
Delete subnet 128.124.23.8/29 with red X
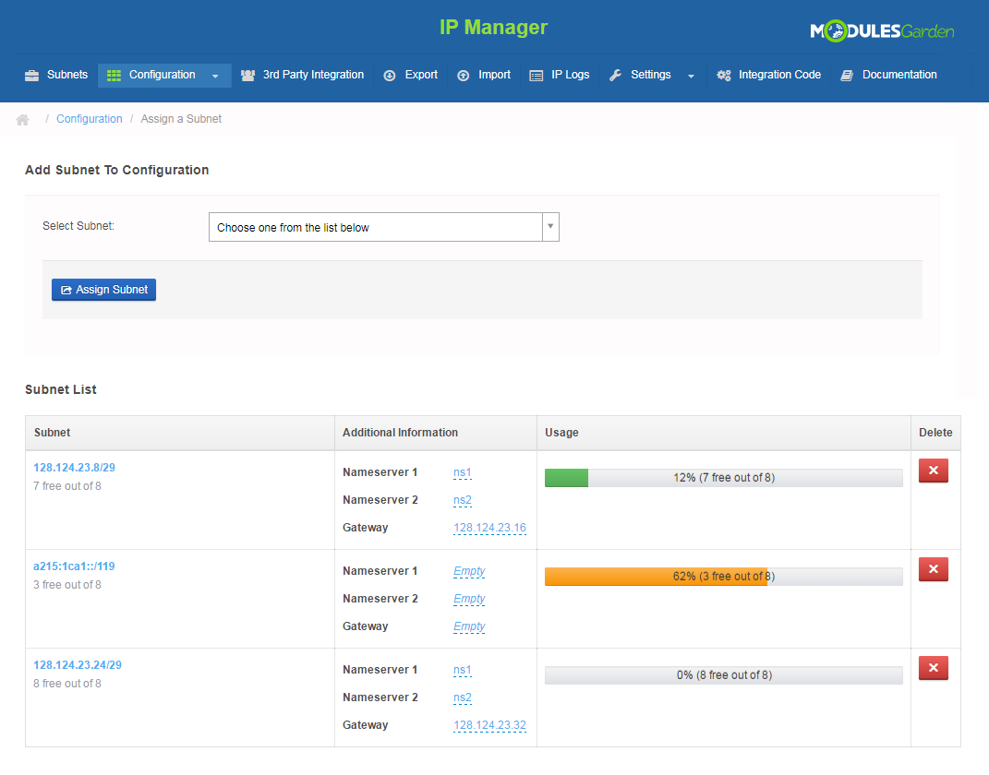point(933,471)
